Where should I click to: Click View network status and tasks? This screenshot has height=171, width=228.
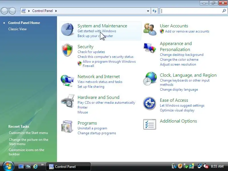tap(100, 82)
